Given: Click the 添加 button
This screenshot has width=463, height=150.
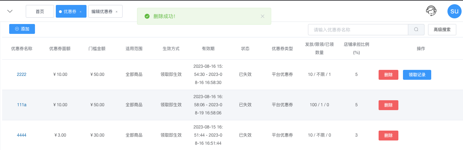Looking at the screenshot, I should (x=22, y=29).
